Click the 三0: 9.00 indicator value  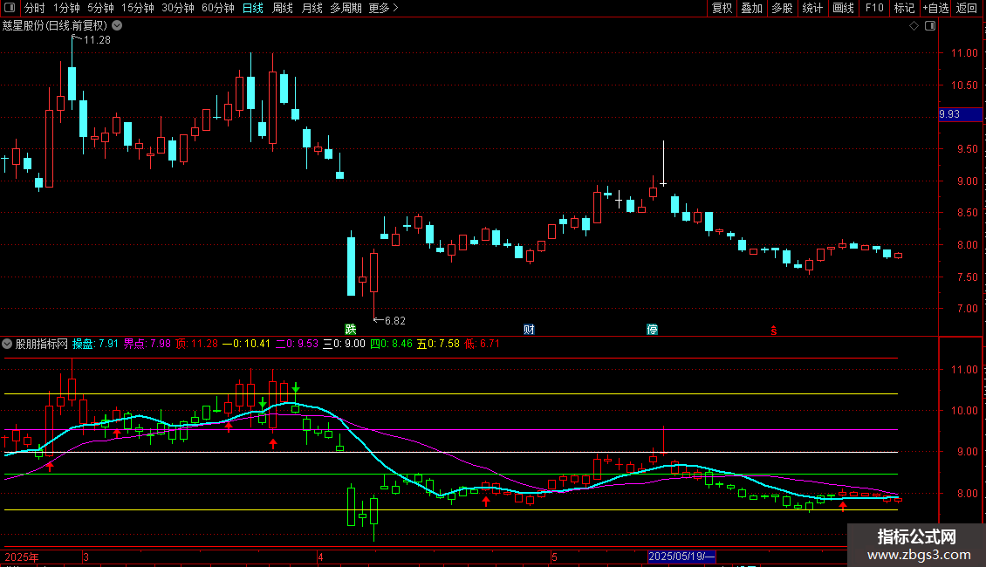(x=344, y=344)
